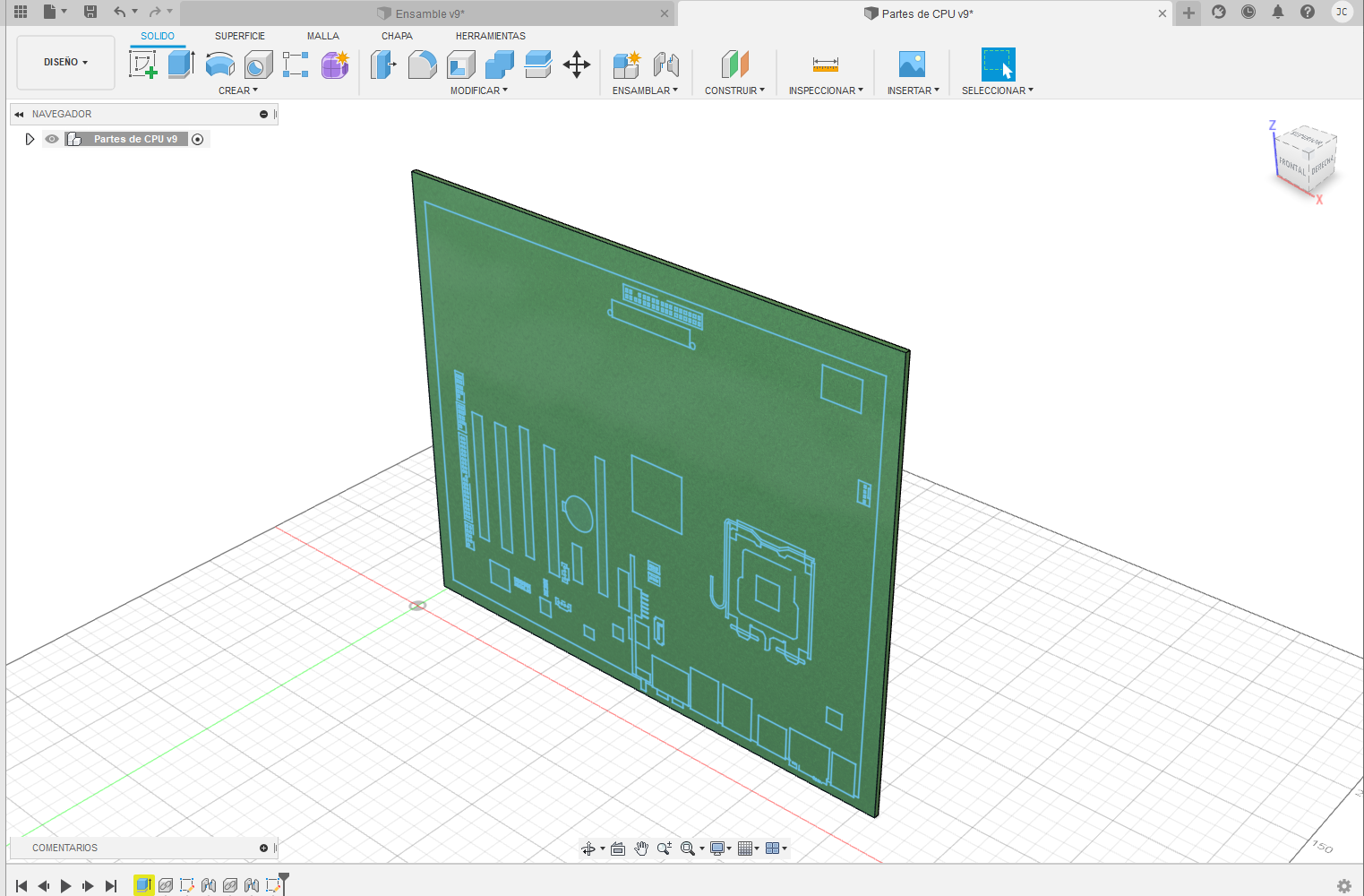
Task: Select the Combine tool
Action: pyautogui.click(x=500, y=65)
